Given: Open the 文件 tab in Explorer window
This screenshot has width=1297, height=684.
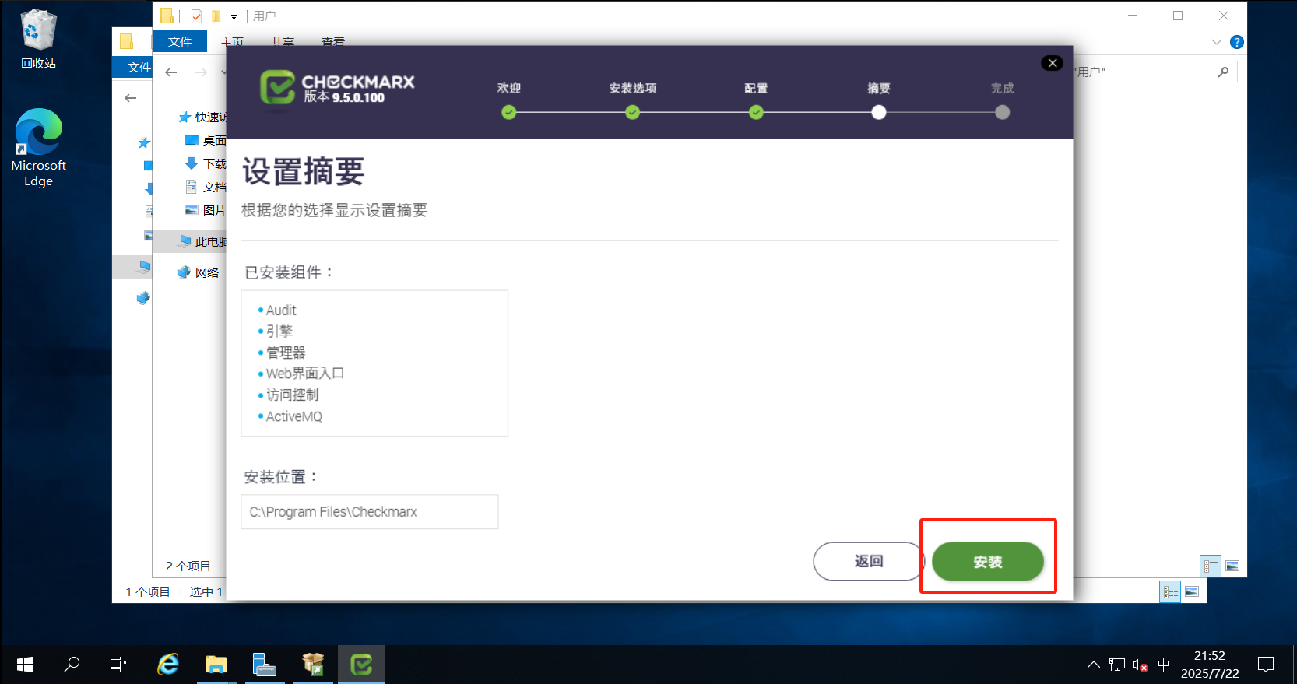Looking at the screenshot, I should click(180, 41).
